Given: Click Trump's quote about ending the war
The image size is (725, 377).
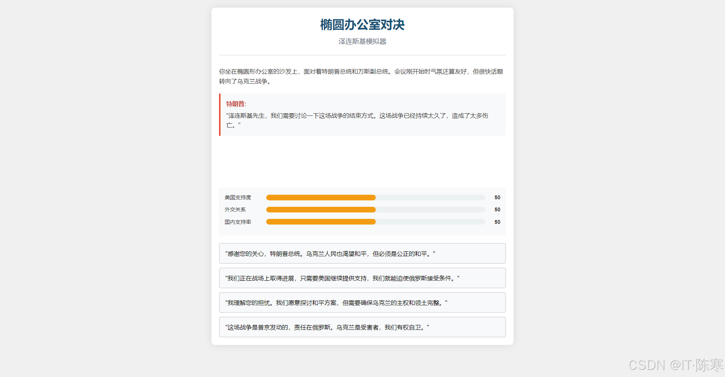Looking at the screenshot, I should point(357,120).
